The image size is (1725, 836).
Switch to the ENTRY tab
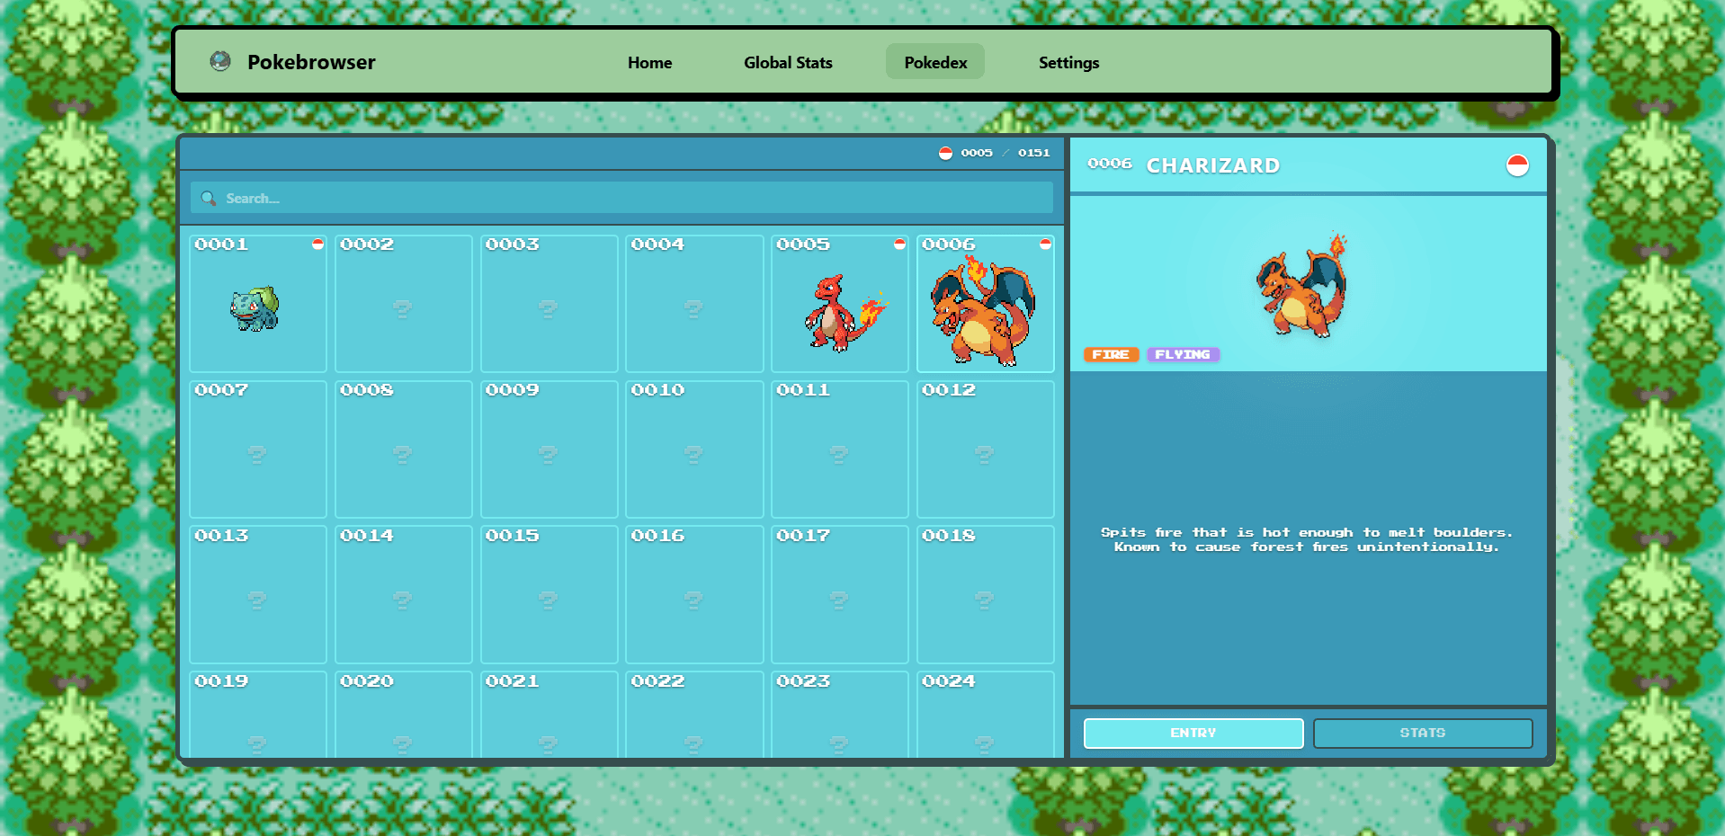(x=1193, y=734)
